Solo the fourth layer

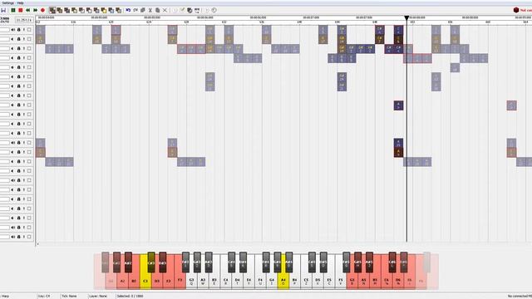click(x=24, y=58)
